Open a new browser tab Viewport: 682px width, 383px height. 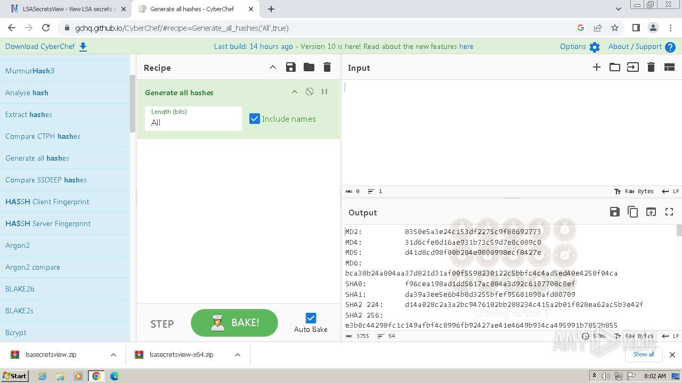pyautogui.click(x=271, y=9)
